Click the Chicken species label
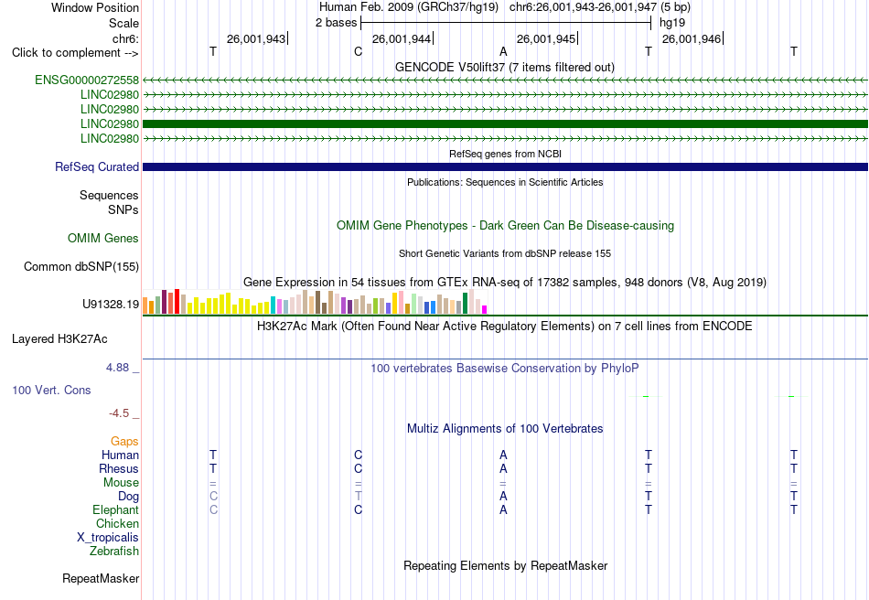Screen dimensions: 869x600 click(117, 523)
